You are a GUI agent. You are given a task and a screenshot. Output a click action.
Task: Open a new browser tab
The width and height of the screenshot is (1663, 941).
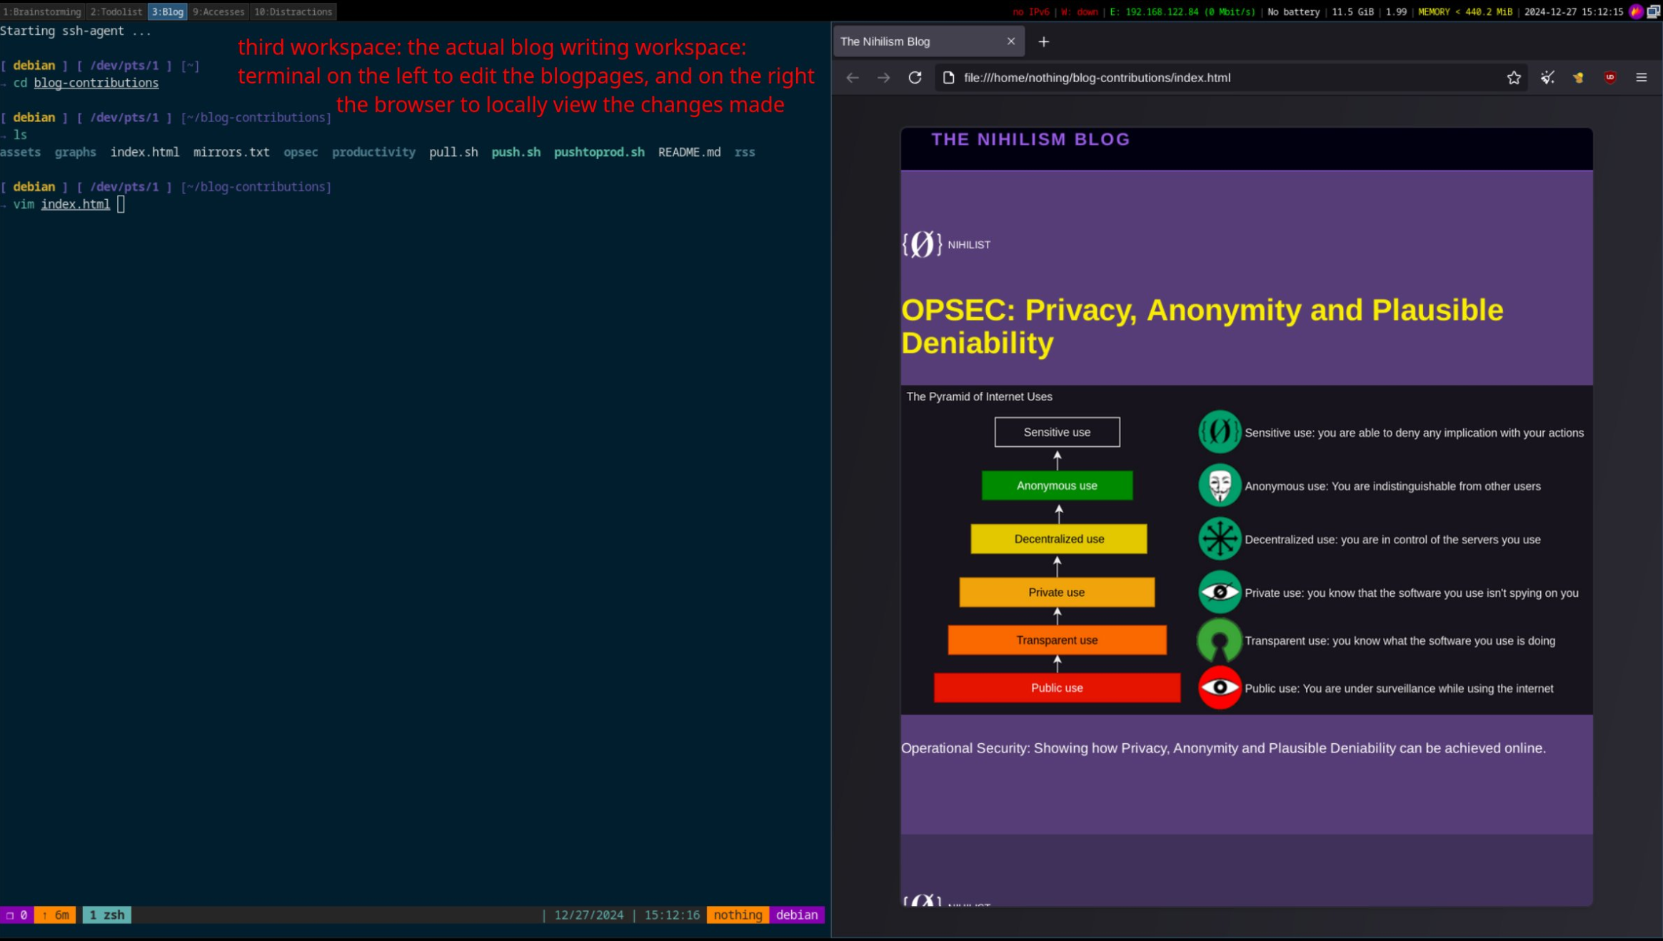[1043, 41]
